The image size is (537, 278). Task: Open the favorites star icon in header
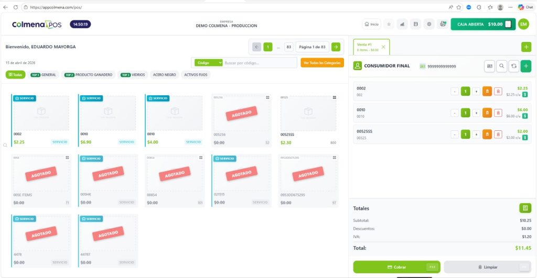[389, 24]
